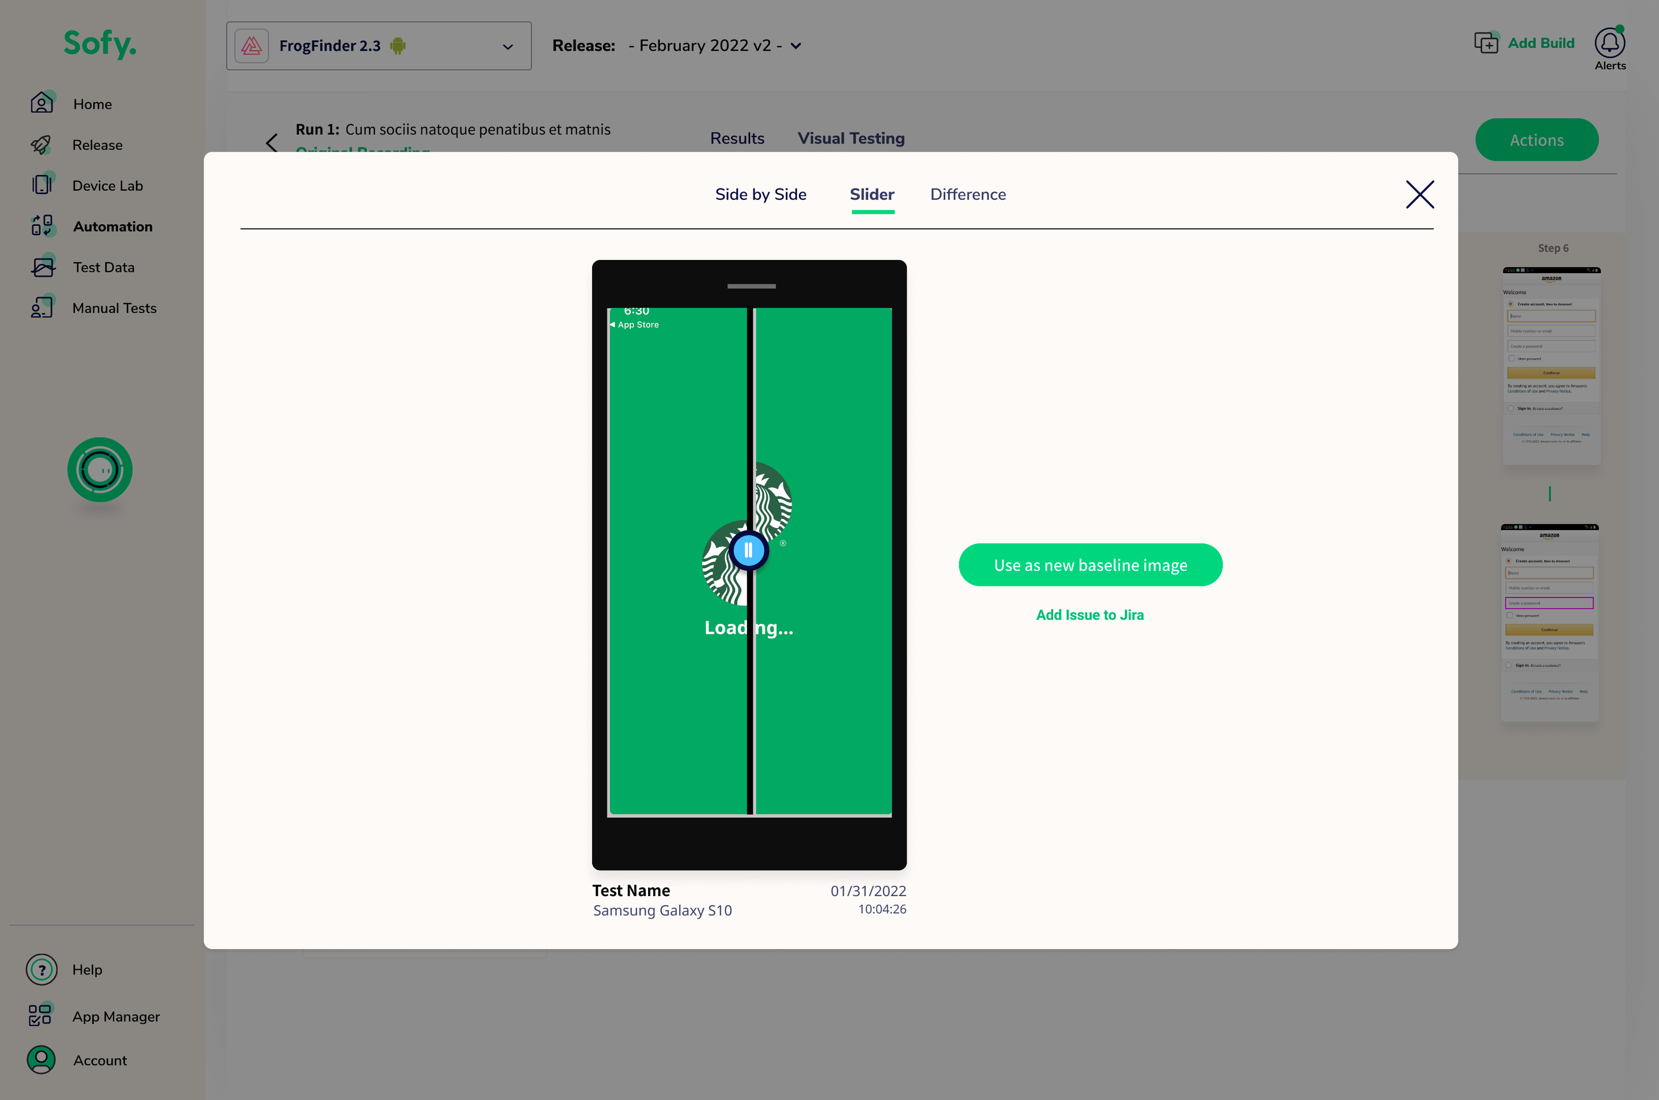The height and width of the screenshot is (1100, 1659).
Task: Open the Manual Tests icon
Action: pyautogui.click(x=42, y=307)
